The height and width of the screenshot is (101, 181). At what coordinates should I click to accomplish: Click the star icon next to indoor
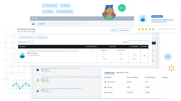(105, 87)
